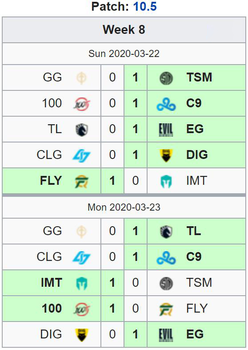Select the Sun 2020-03-22 date row
This screenshot has width=248, height=350.
click(x=124, y=54)
